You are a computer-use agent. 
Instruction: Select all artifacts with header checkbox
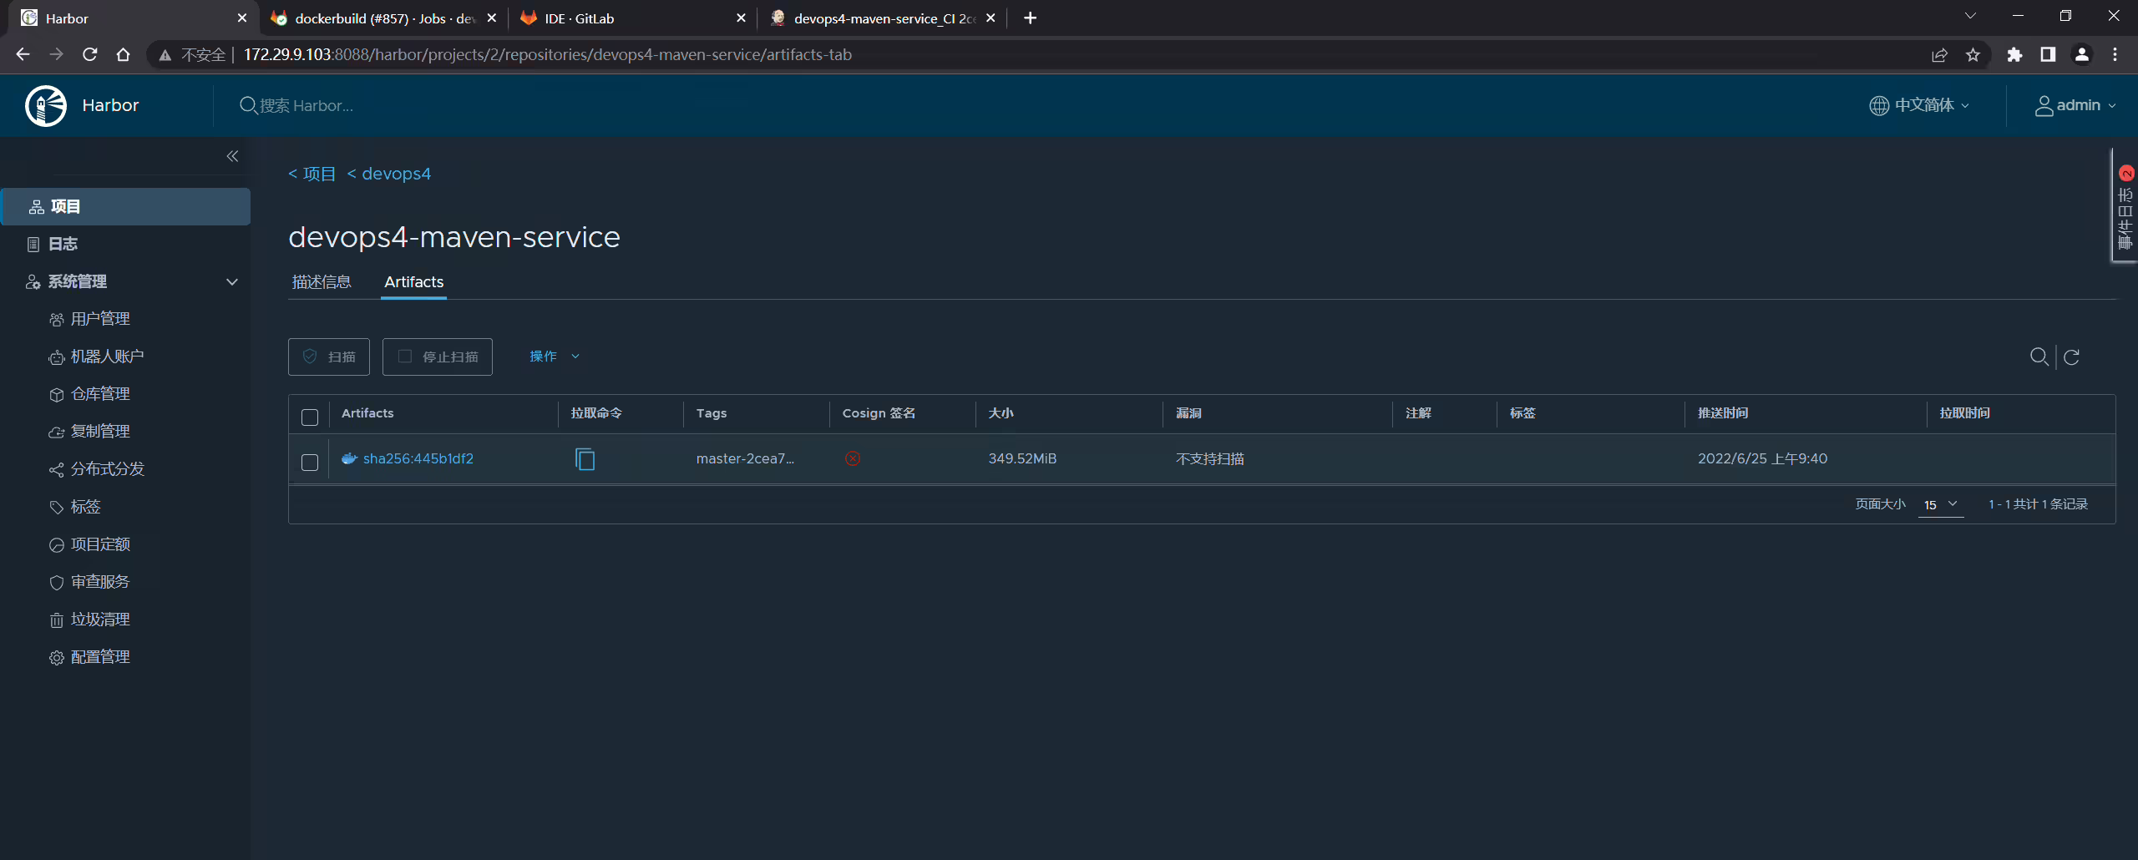pyautogui.click(x=310, y=417)
